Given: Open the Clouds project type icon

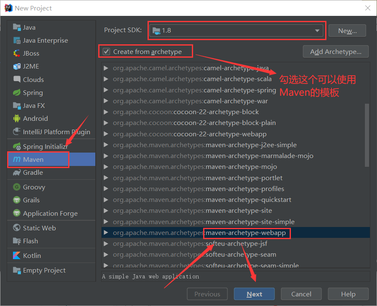Looking at the screenshot, I should click(17, 79).
